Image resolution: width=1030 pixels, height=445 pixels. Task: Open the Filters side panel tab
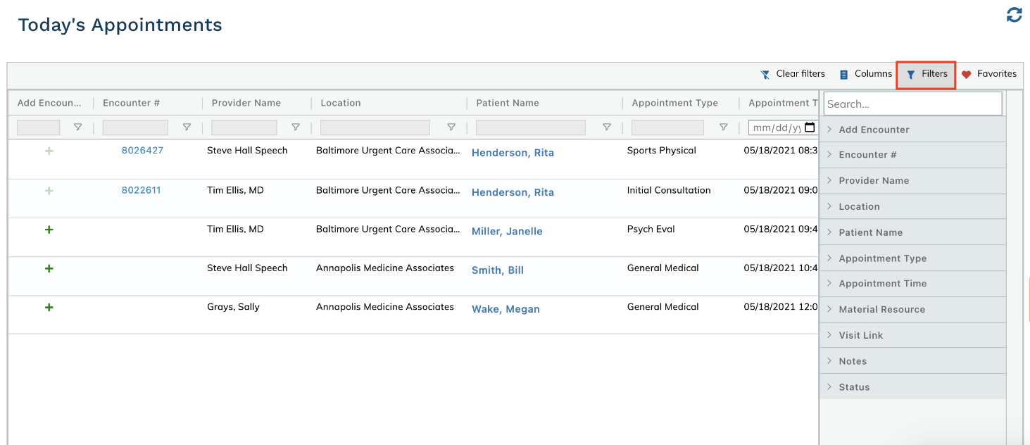[x=926, y=75]
